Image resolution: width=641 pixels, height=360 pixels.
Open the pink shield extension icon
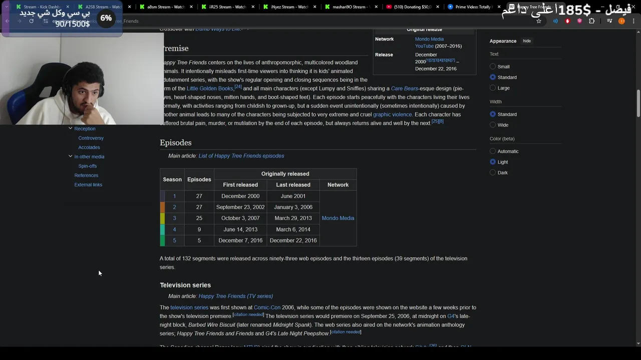tap(579, 21)
